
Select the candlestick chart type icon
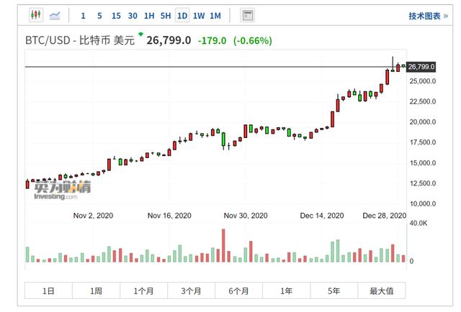35,15
